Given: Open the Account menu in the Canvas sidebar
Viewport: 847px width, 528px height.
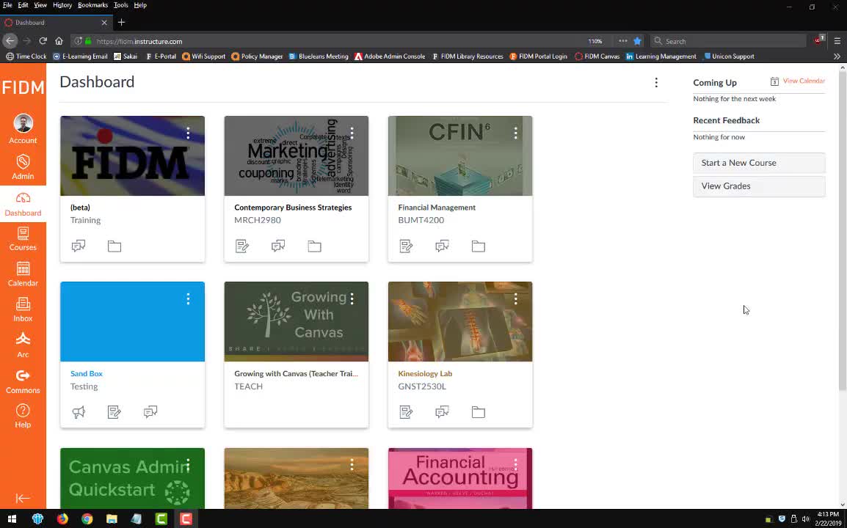Looking at the screenshot, I should pos(23,129).
